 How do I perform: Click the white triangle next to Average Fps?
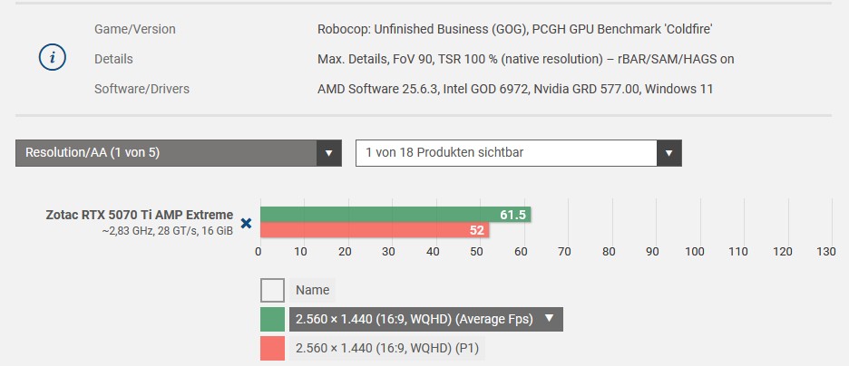[549, 318]
